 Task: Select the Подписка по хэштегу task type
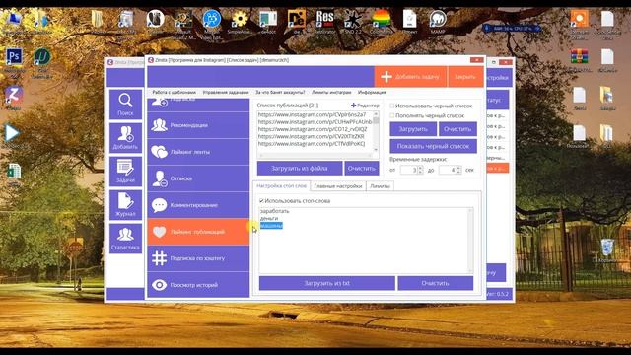click(198, 258)
